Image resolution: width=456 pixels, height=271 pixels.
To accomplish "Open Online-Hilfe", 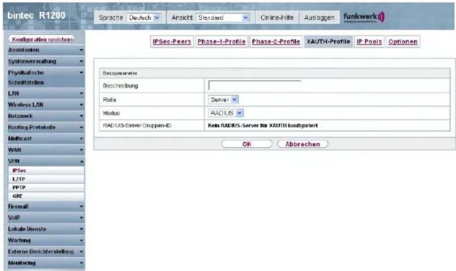I will pos(277,17).
